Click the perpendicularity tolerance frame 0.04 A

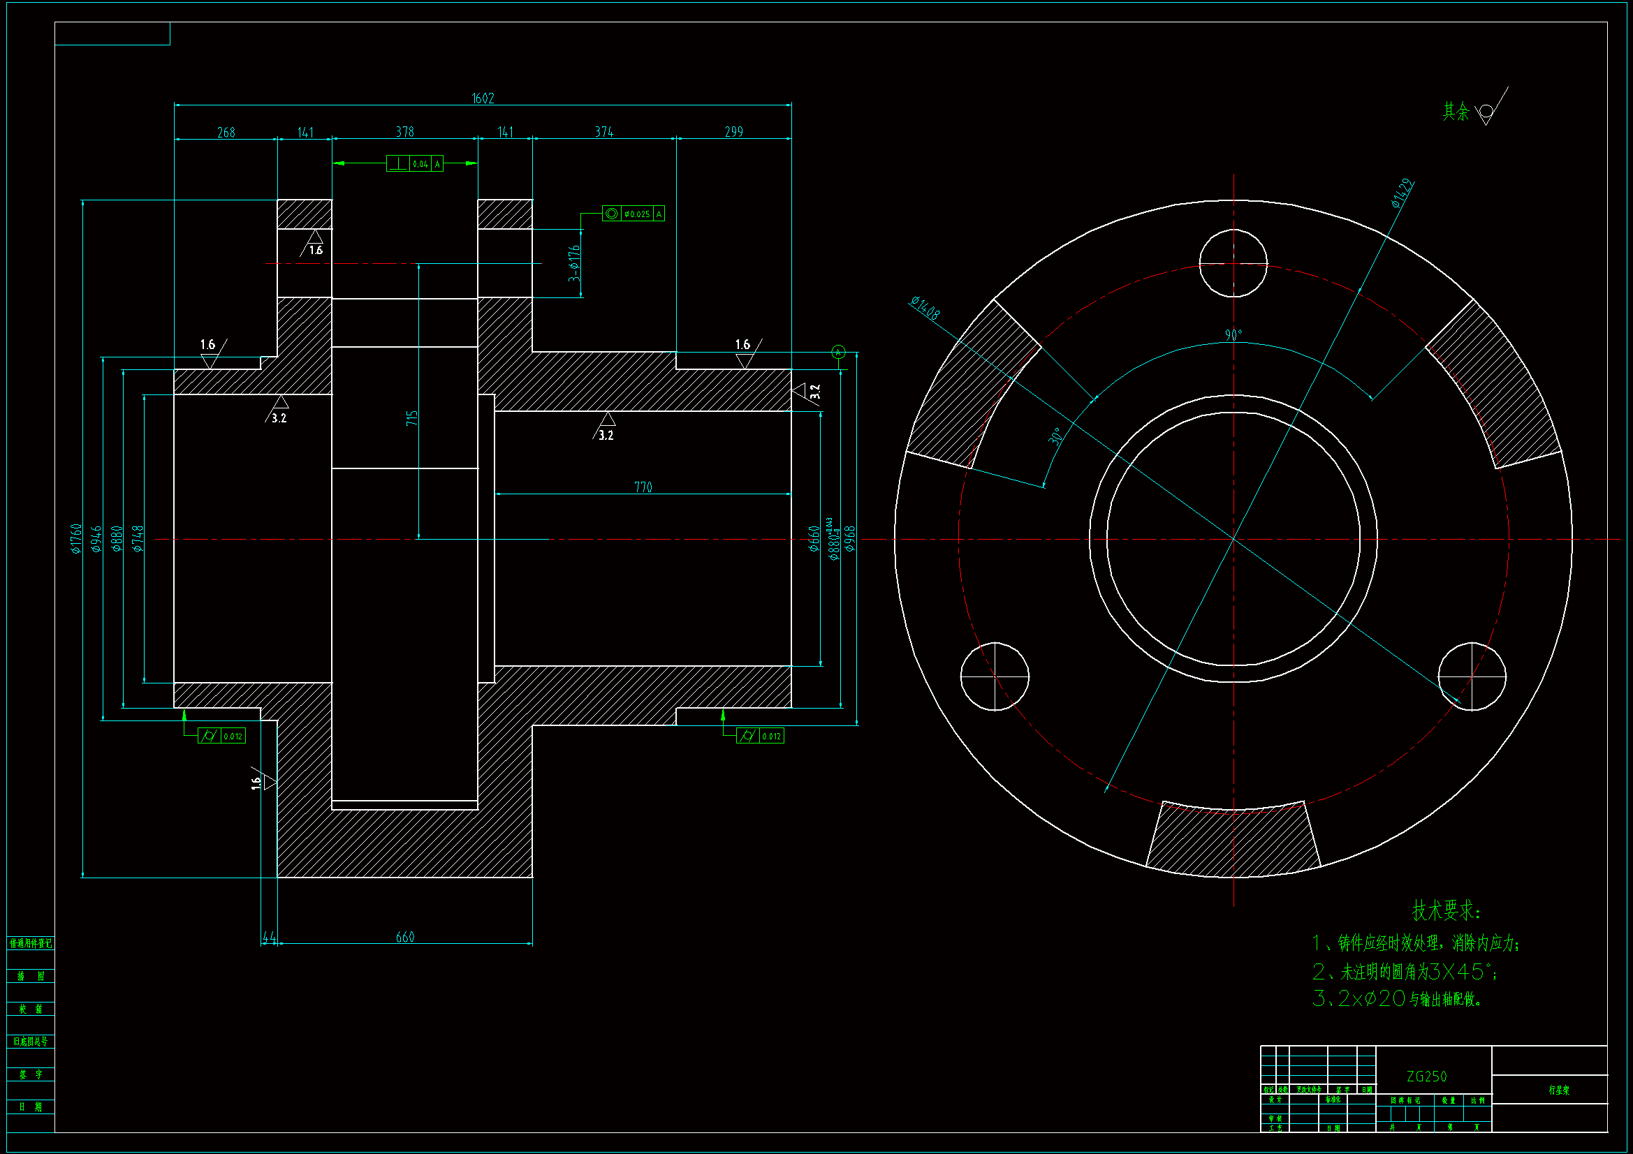[x=415, y=163]
